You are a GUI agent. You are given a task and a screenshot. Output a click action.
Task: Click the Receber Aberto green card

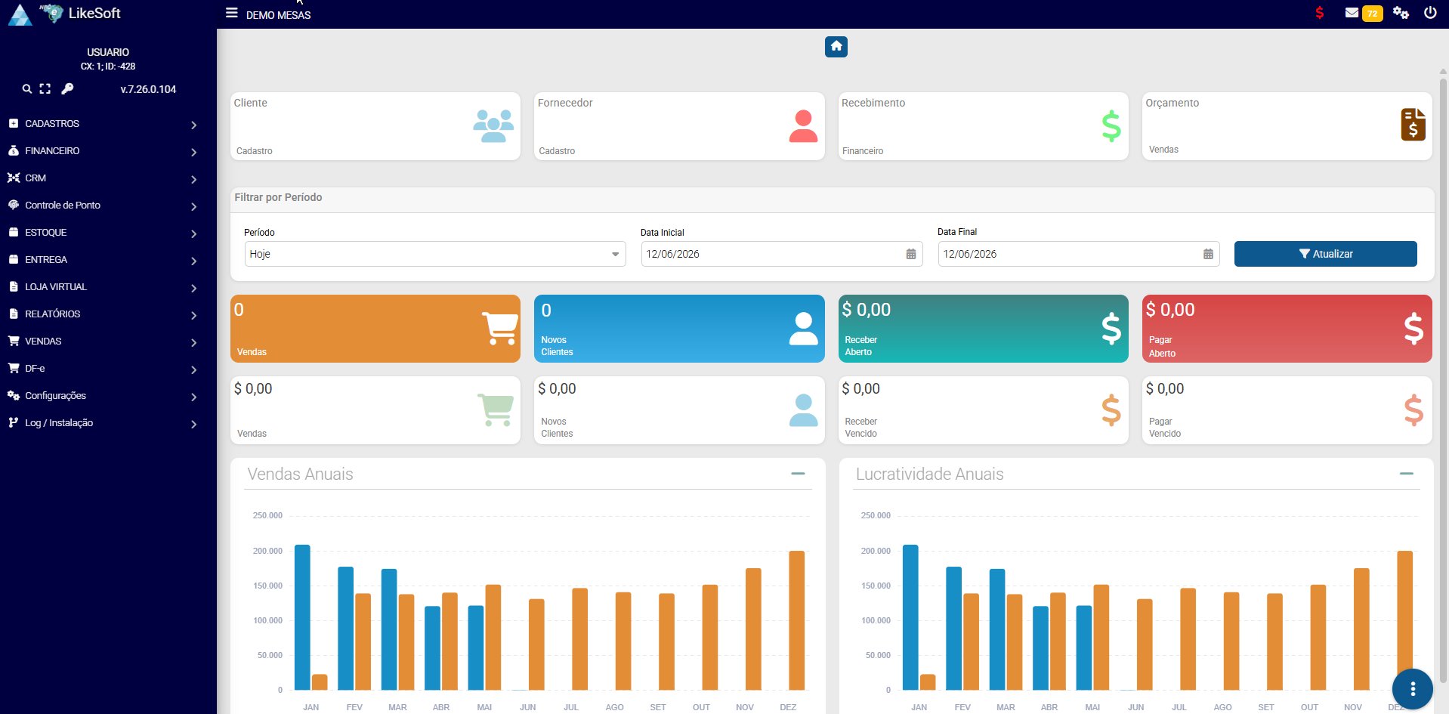pyautogui.click(x=983, y=329)
